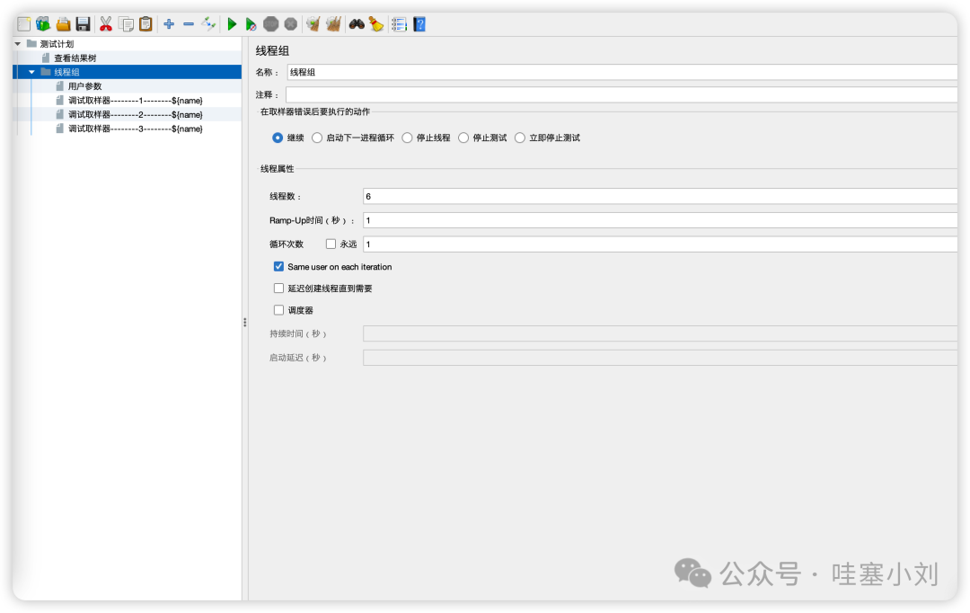Click the 在取样器错误后要执行的动作 label
The width and height of the screenshot is (970, 613).
point(315,111)
